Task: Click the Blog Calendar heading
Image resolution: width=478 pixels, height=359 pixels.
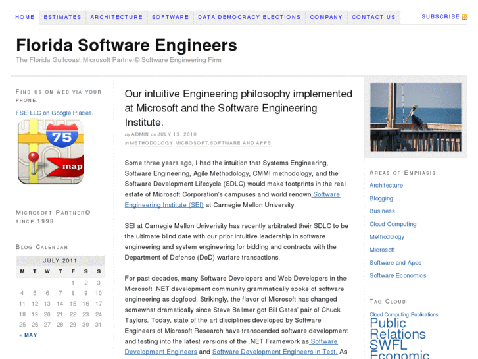Action: coord(42,247)
